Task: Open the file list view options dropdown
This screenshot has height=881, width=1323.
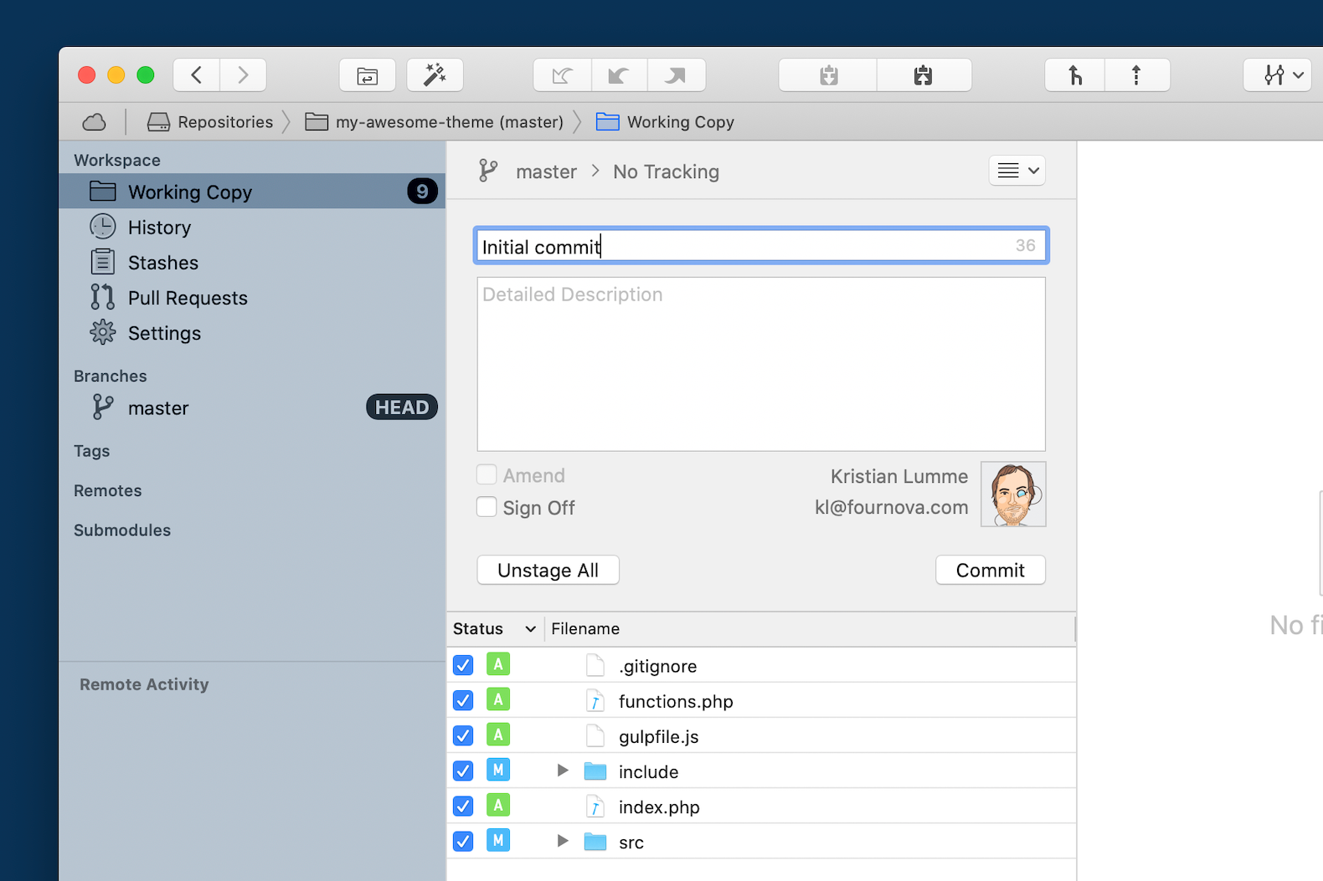Action: [x=1017, y=171]
